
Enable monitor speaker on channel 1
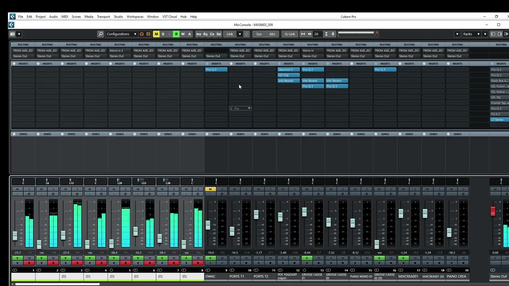pos(17,263)
